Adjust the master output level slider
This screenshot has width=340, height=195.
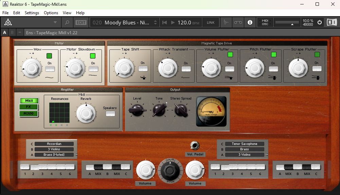[x=287, y=22]
